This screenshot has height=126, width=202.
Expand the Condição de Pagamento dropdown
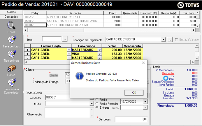tap(164, 39)
